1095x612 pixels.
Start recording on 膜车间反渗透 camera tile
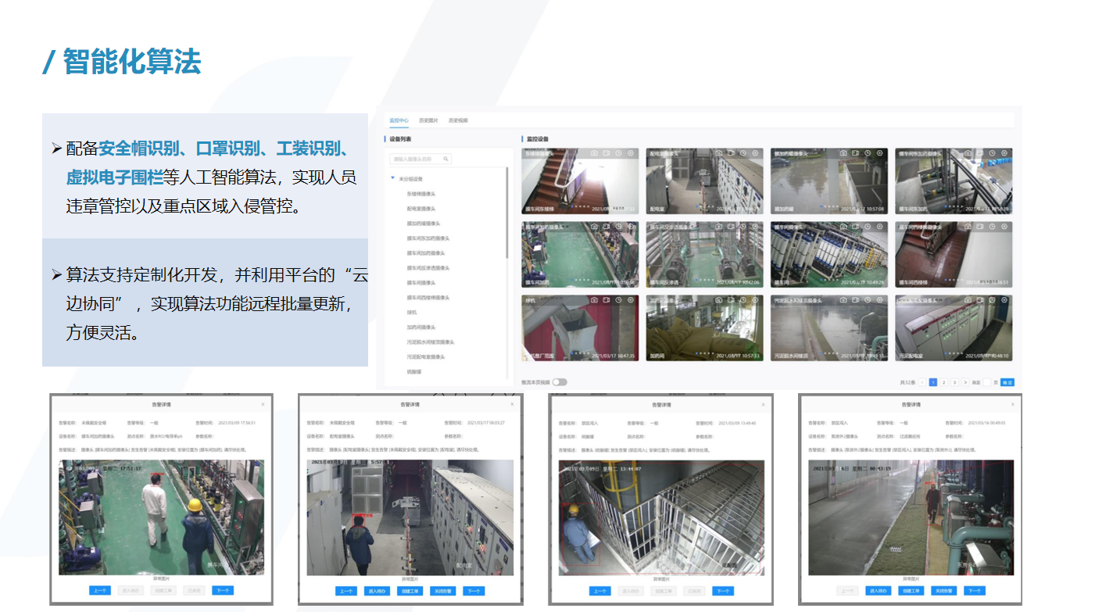pyautogui.click(x=731, y=226)
